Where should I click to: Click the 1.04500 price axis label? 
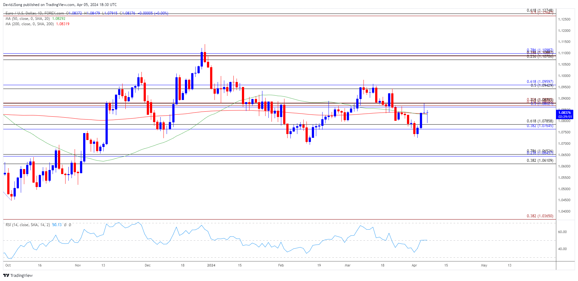coord(564,200)
